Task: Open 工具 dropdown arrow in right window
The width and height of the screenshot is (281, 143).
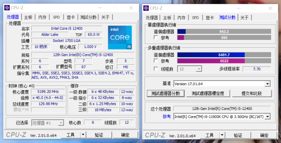Action: coord(222,135)
